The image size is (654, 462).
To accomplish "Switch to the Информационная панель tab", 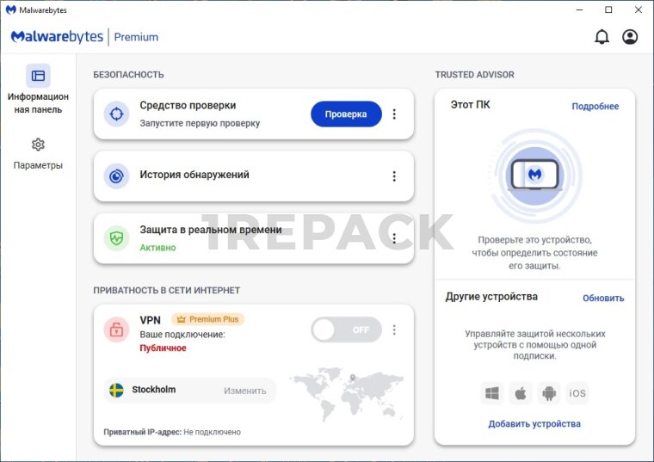I will click(38, 90).
